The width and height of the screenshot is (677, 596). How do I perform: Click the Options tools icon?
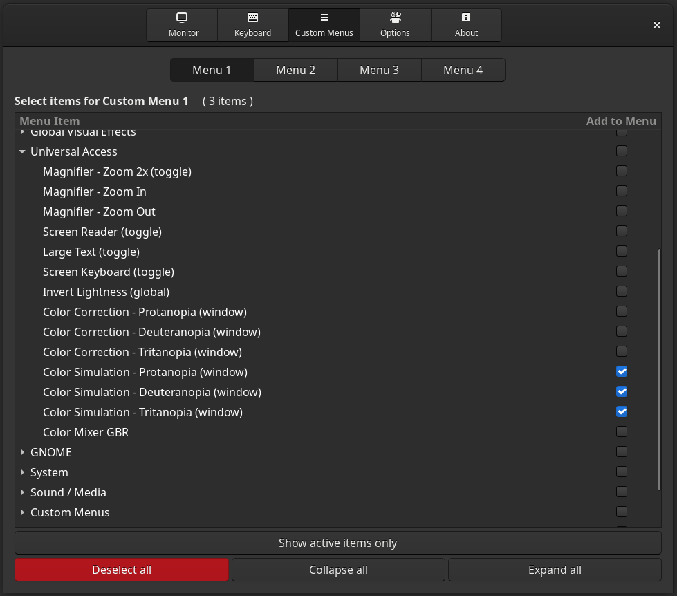(395, 17)
